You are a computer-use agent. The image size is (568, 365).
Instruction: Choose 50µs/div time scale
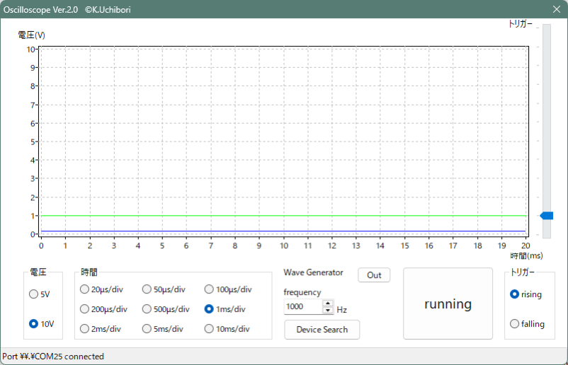pyautogui.click(x=147, y=289)
